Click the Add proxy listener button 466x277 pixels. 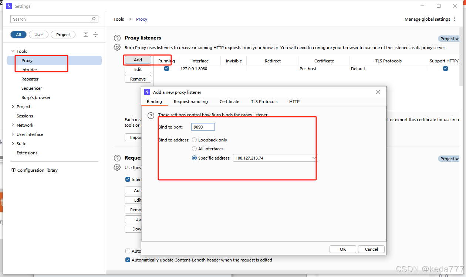coord(138,60)
